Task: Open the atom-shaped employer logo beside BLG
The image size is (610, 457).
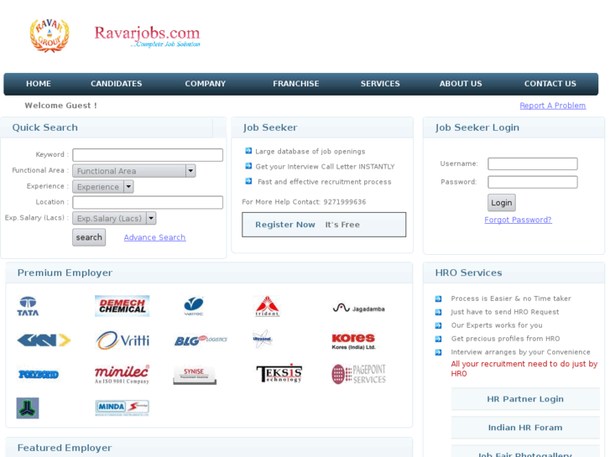Action: click(x=262, y=339)
